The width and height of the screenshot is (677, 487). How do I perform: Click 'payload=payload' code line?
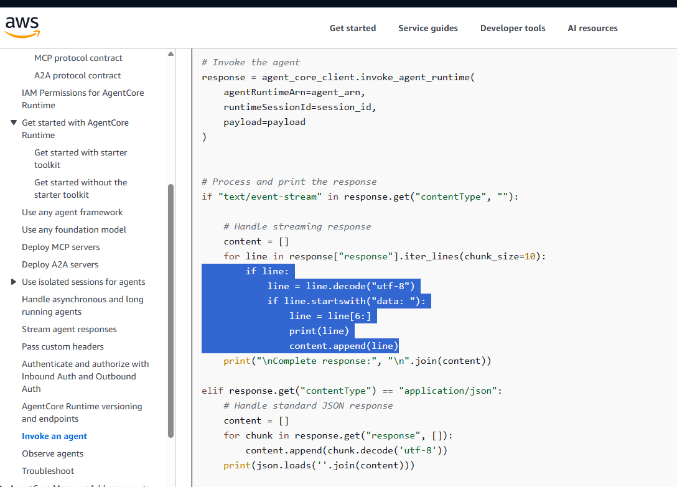click(264, 122)
